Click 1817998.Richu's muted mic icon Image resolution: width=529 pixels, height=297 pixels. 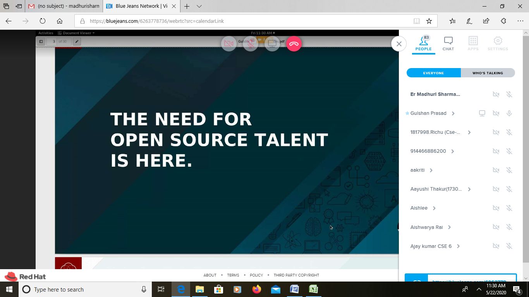(x=509, y=132)
